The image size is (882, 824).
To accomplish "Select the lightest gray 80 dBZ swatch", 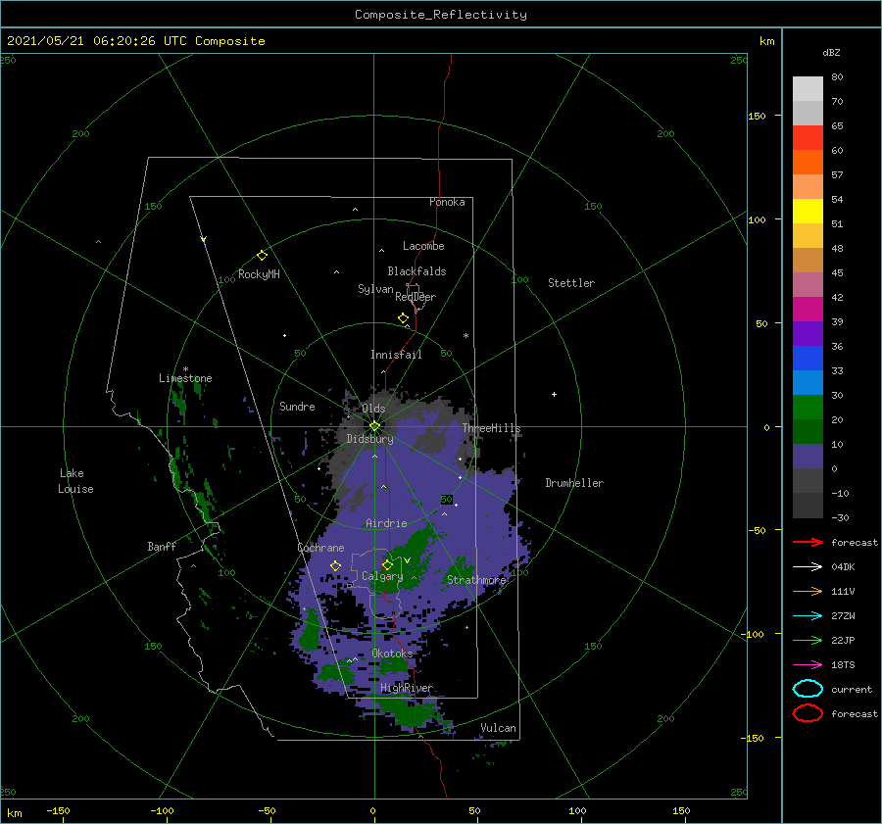I will tap(808, 89).
